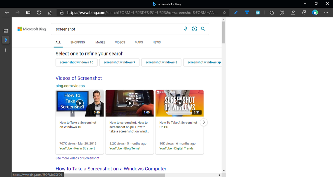333x177 pixels.
Task: Open How to Take a Screenshot on a Windows Computer
Action: click(x=111, y=169)
